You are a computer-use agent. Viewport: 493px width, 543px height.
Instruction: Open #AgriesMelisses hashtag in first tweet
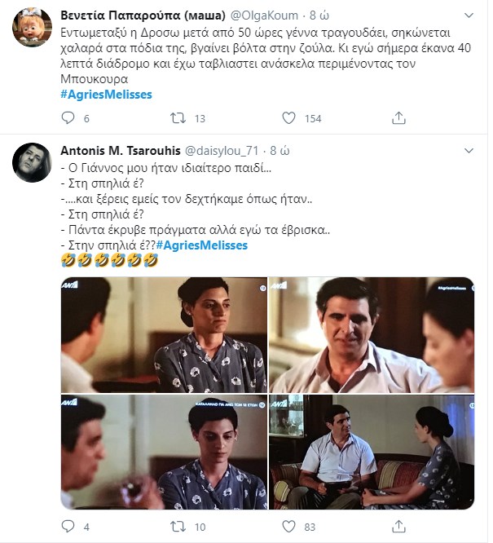[x=106, y=94]
